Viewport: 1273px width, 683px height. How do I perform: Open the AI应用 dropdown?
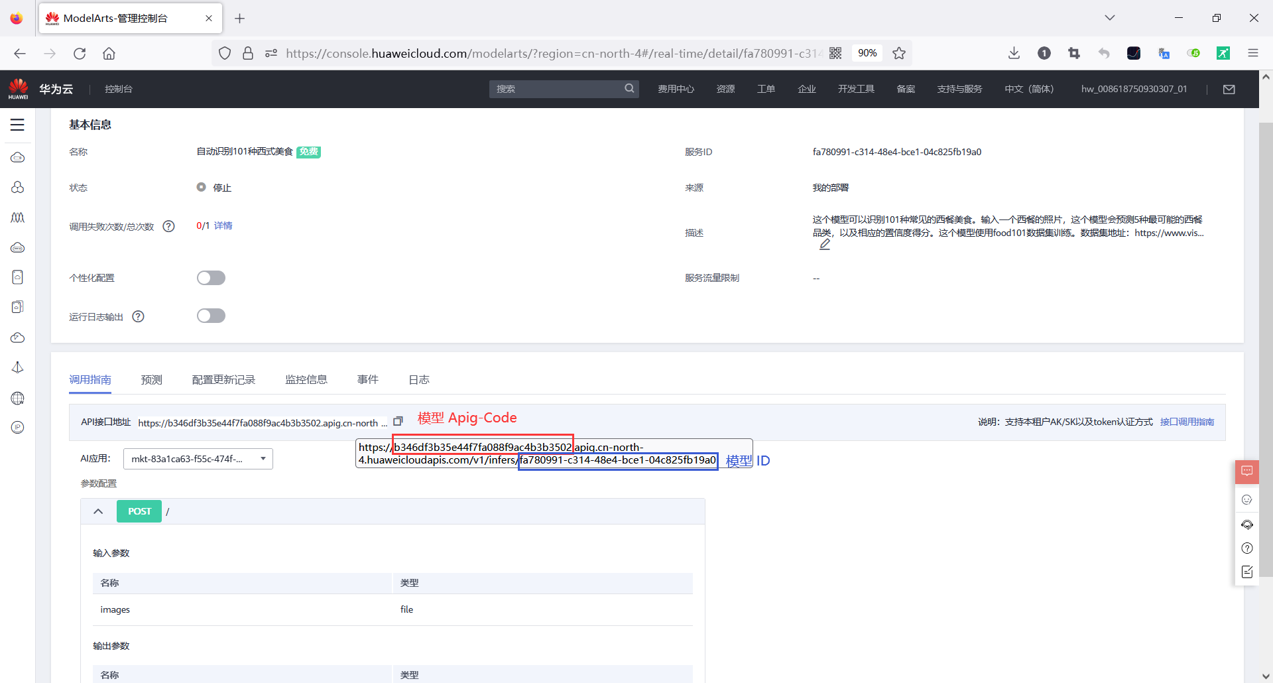pyautogui.click(x=198, y=459)
